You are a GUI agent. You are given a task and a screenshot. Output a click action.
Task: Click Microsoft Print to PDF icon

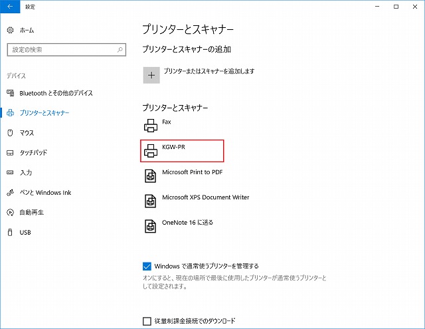(x=151, y=175)
